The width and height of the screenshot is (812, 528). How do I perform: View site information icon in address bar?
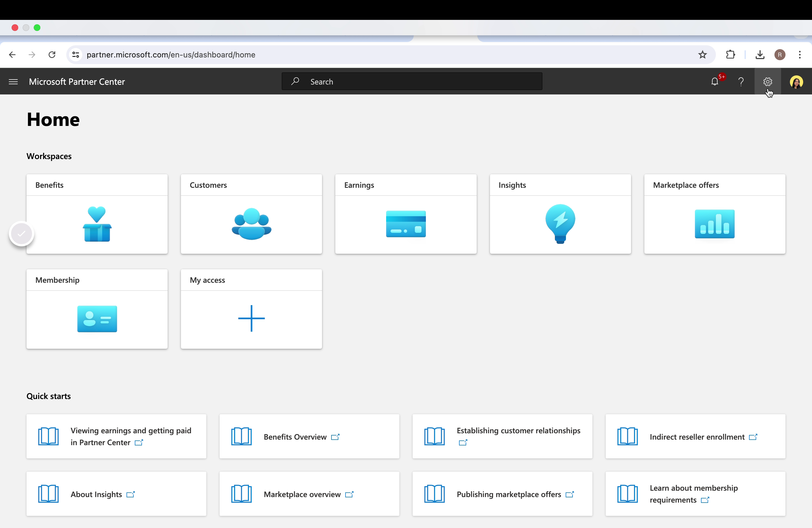click(76, 55)
